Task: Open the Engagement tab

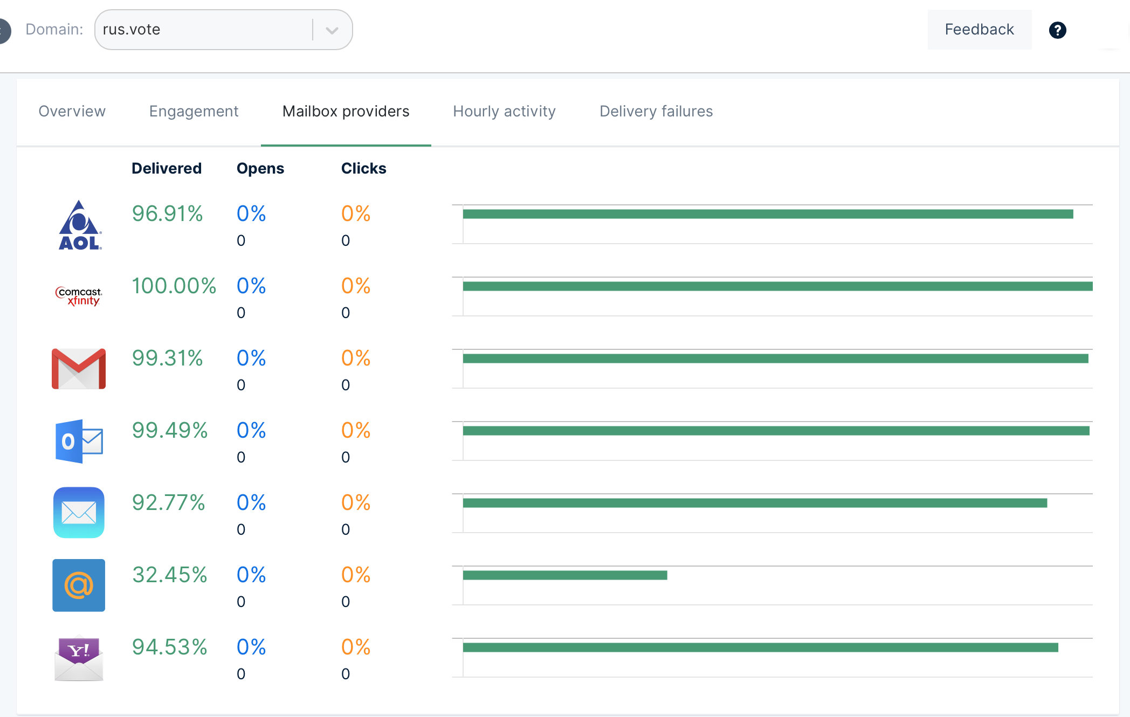Action: pyautogui.click(x=194, y=112)
